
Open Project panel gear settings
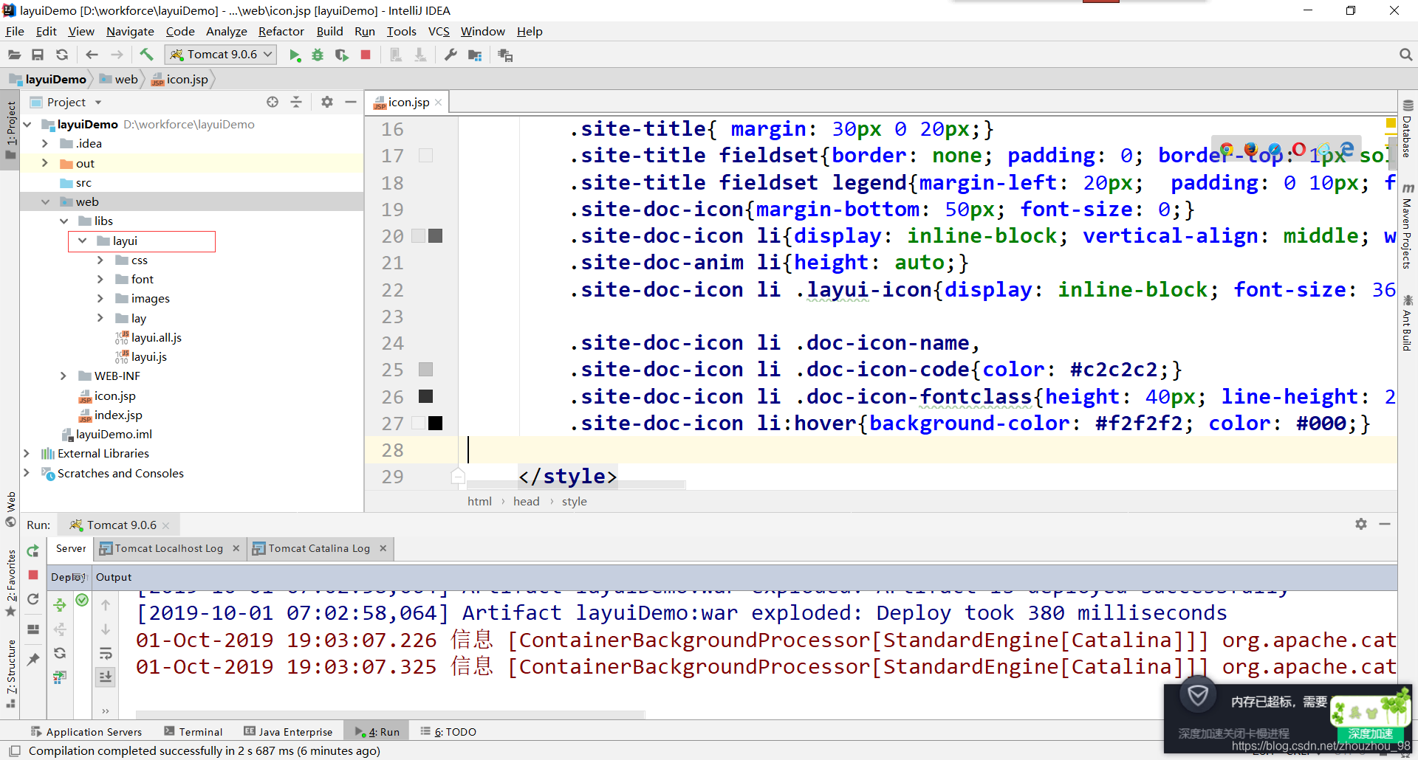[x=327, y=102]
